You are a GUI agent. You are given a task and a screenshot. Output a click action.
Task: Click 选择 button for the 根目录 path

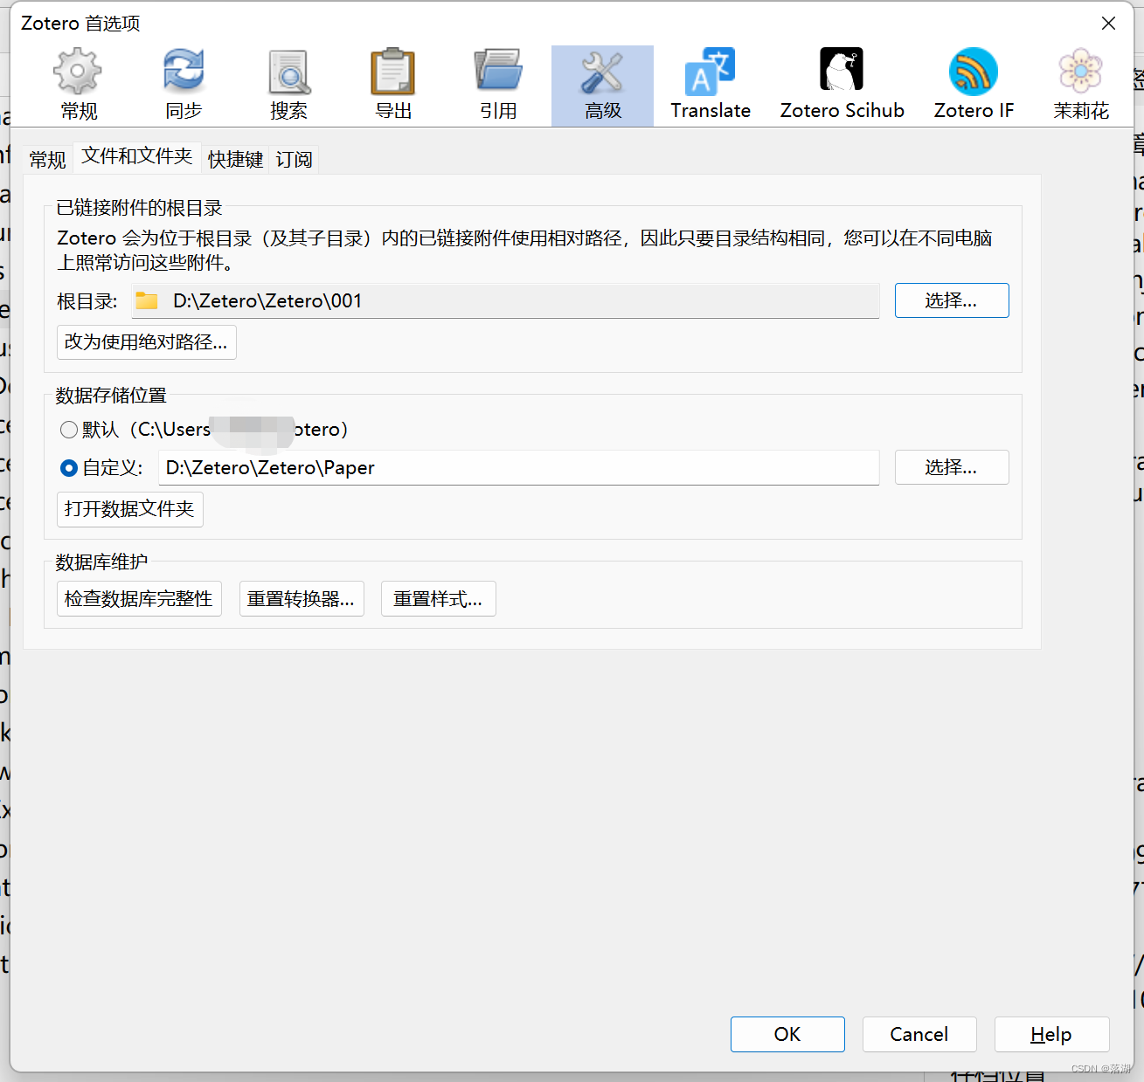(x=952, y=300)
